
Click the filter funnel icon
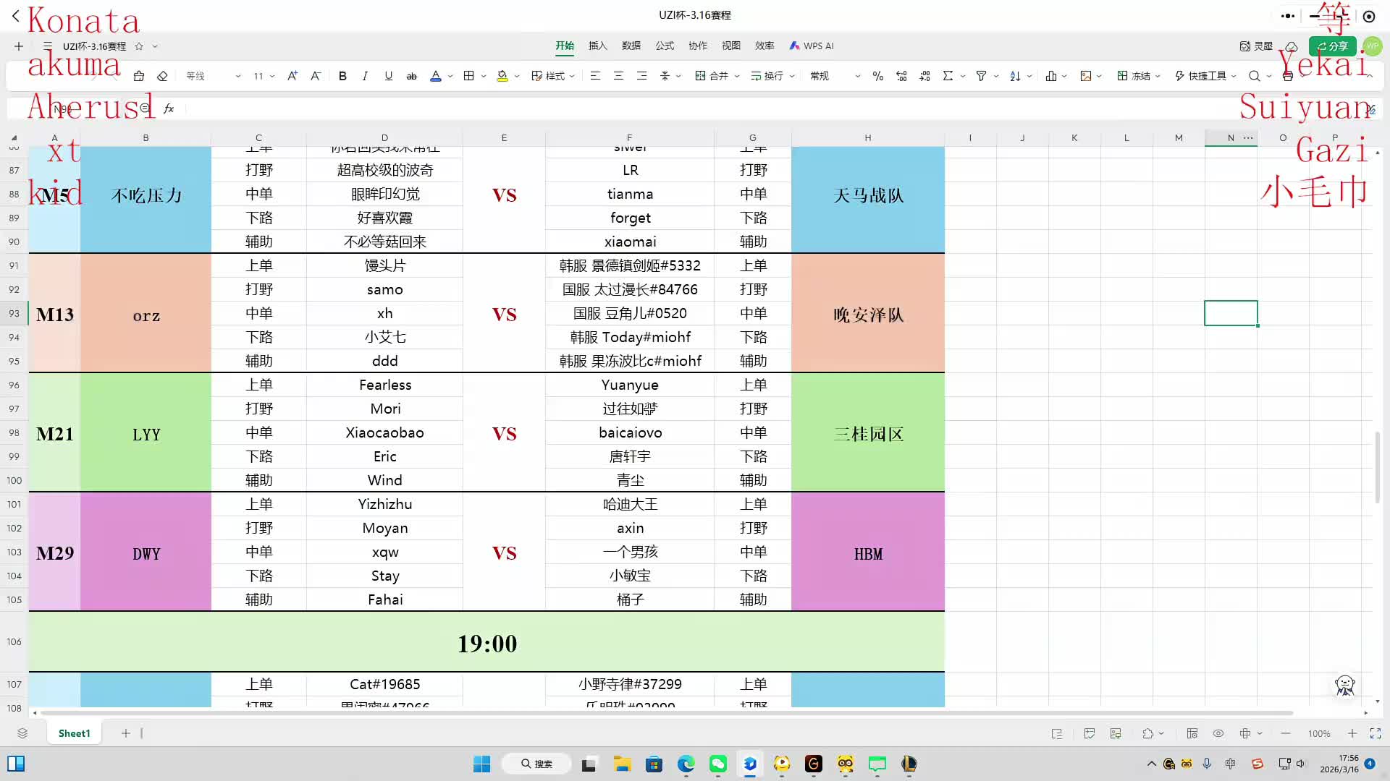tap(981, 76)
